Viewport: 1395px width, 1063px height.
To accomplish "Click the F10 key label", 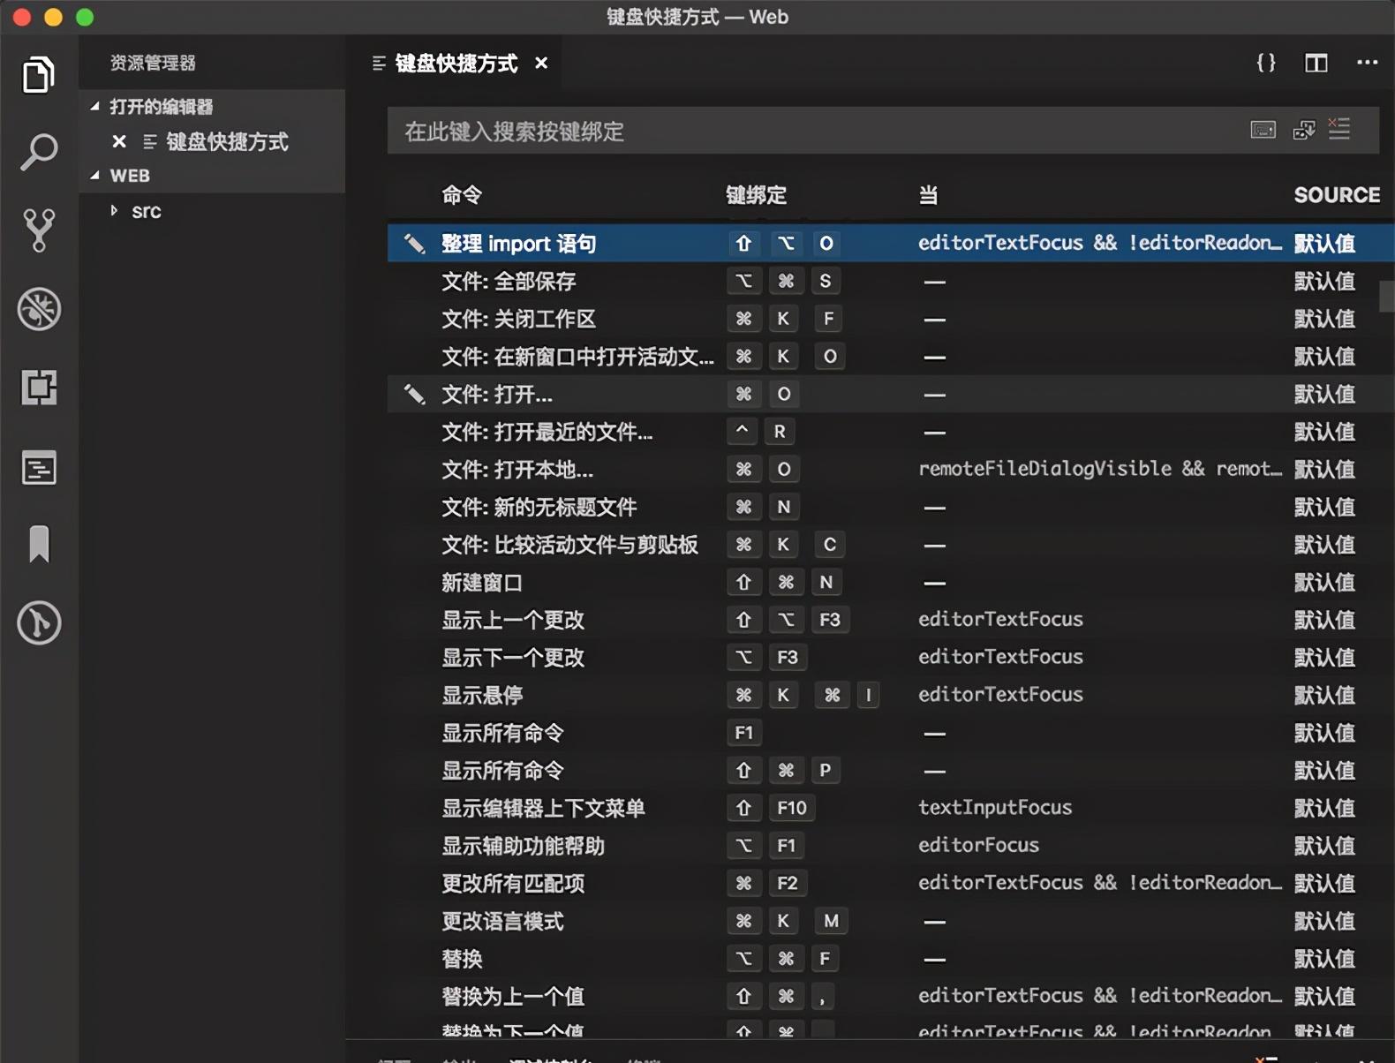I will coord(791,808).
